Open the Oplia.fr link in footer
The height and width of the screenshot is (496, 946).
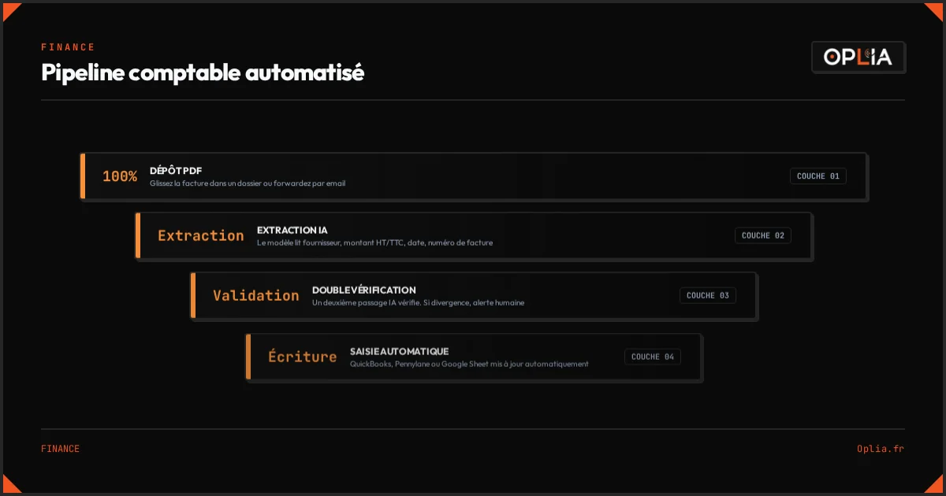coord(881,449)
